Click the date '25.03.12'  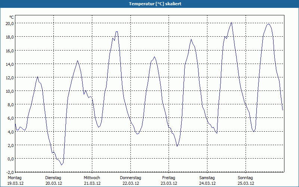coord(246,184)
